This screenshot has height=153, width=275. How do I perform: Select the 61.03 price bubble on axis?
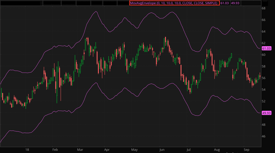click(x=267, y=48)
